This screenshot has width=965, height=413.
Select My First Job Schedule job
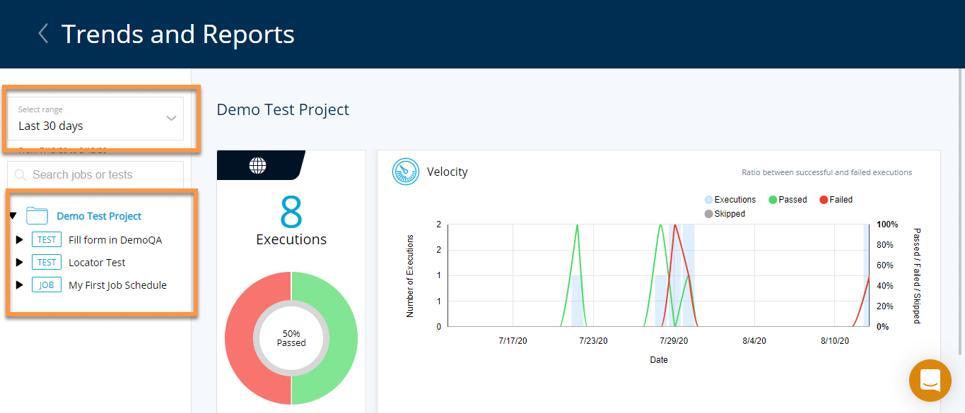(x=117, y=285)
